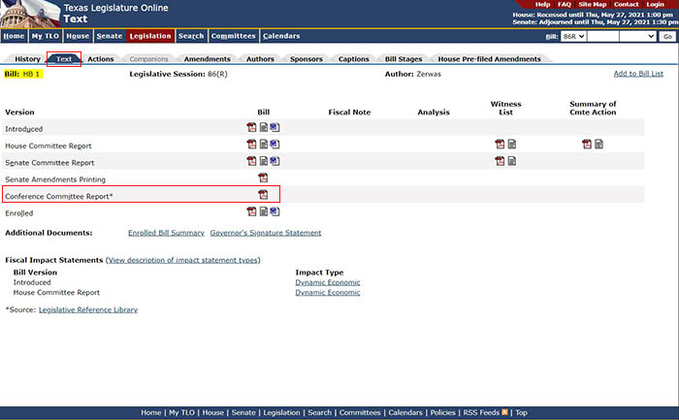679x420 pixels.
Task: Open the Introduced bill PDF icon
Action: [x=252, y=128]
